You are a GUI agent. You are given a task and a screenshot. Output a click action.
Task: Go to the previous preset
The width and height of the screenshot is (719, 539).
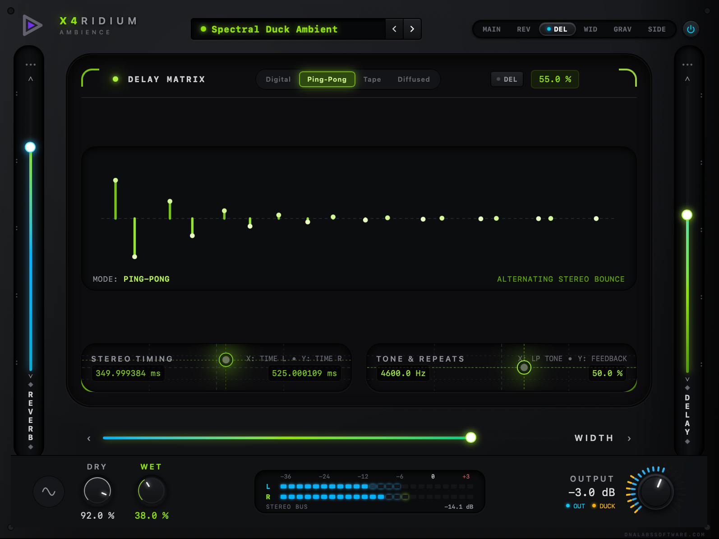[394, 29]
